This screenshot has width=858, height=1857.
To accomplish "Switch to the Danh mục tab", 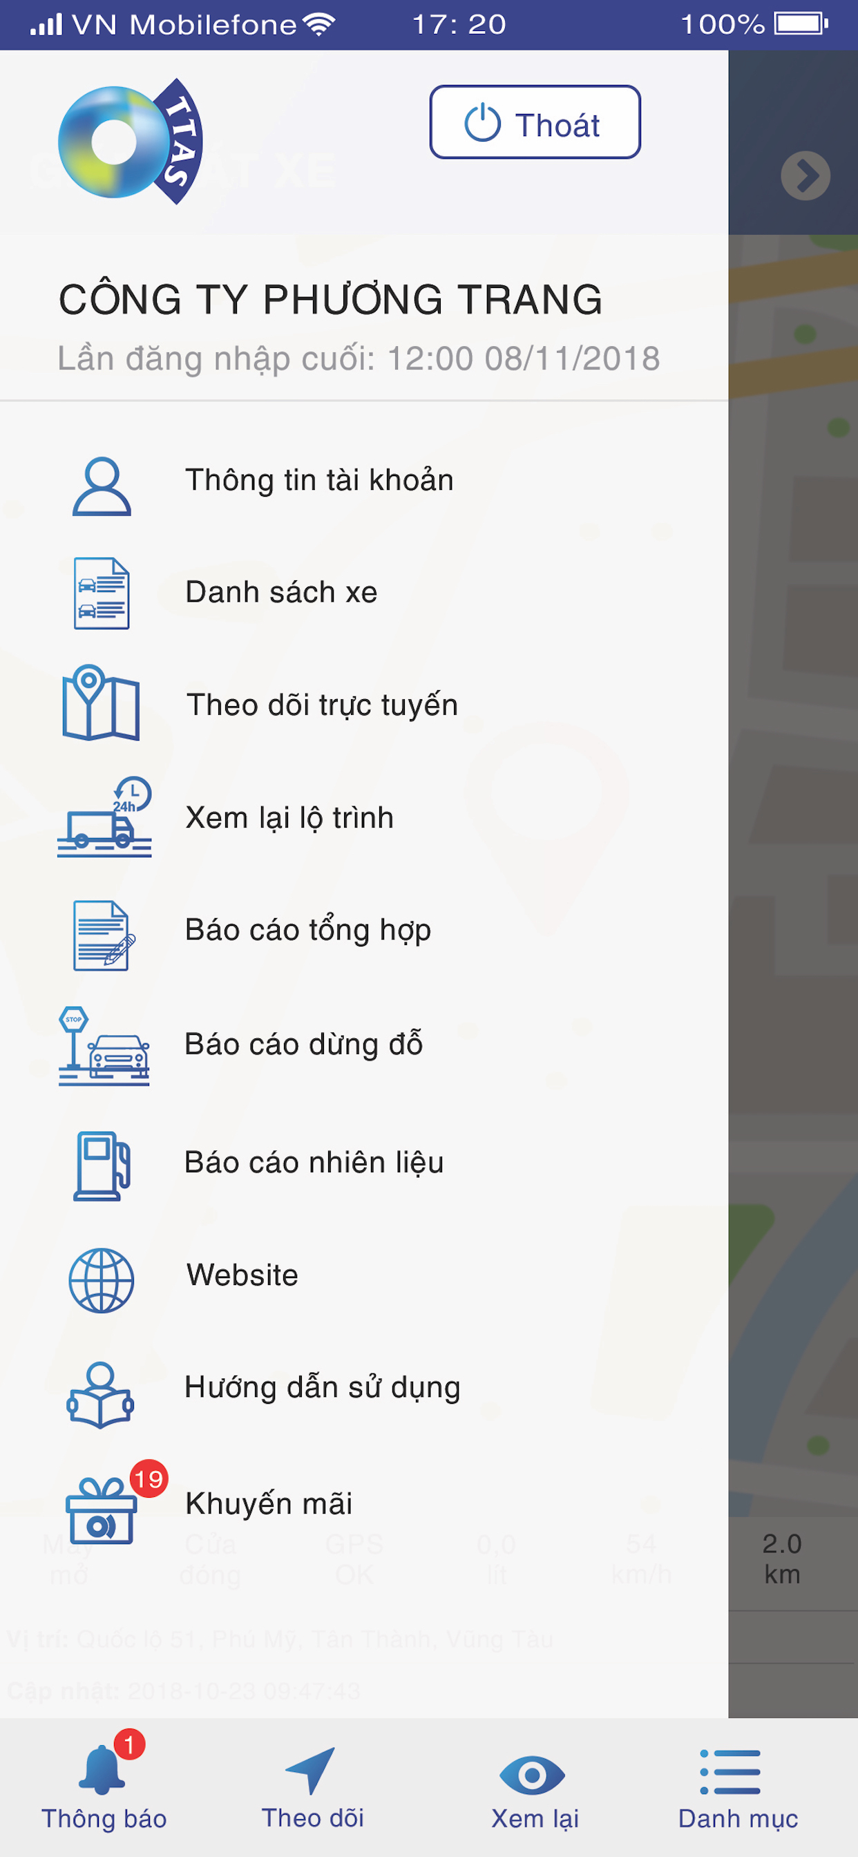I will pyautogui.click(x=738, y=1791).
